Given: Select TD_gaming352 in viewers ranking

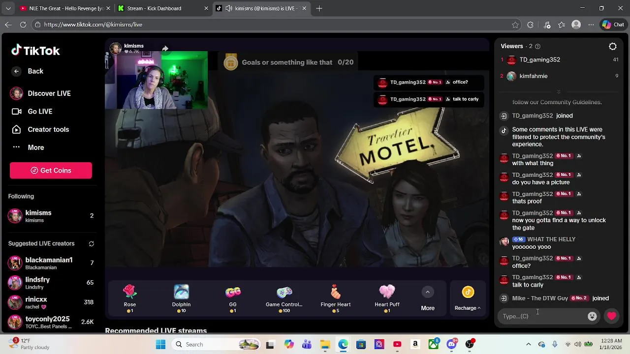Looking at the screenshot, I should (x=559, y=60).
